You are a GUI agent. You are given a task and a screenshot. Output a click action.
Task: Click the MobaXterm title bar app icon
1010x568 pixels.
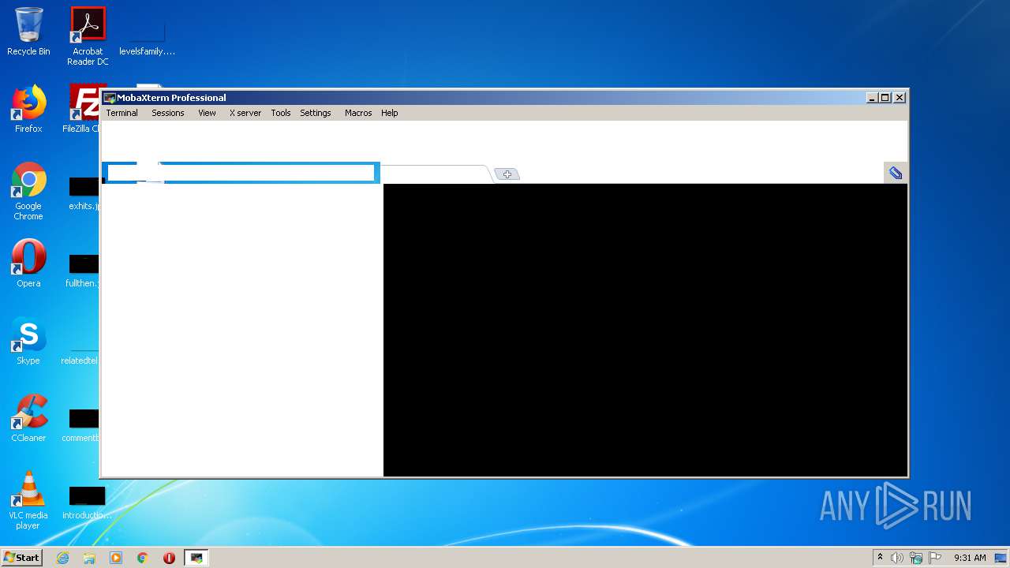pyautogui.click(x=110, y=98)
